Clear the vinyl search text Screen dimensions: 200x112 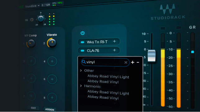pyautogui.click(x=126, y=62)
